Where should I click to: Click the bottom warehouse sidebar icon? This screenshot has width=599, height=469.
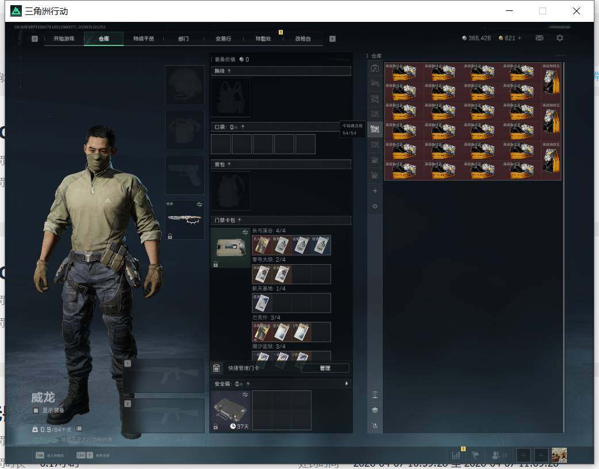[375, 425]
